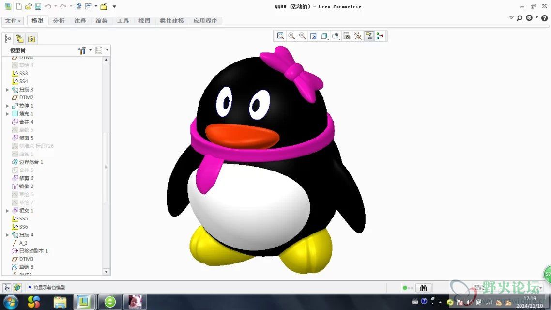Switch to the 柔性建模 ribbon tab
This screenshot has width=551, height=310.
(171, 21)
